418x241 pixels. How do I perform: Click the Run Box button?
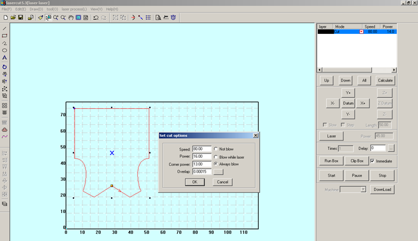tap(331, 161)
